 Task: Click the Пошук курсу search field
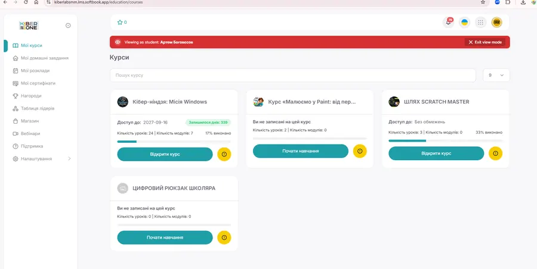293,75
